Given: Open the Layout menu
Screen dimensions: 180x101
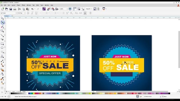Looking at the screenshot, I should [13, 5].
